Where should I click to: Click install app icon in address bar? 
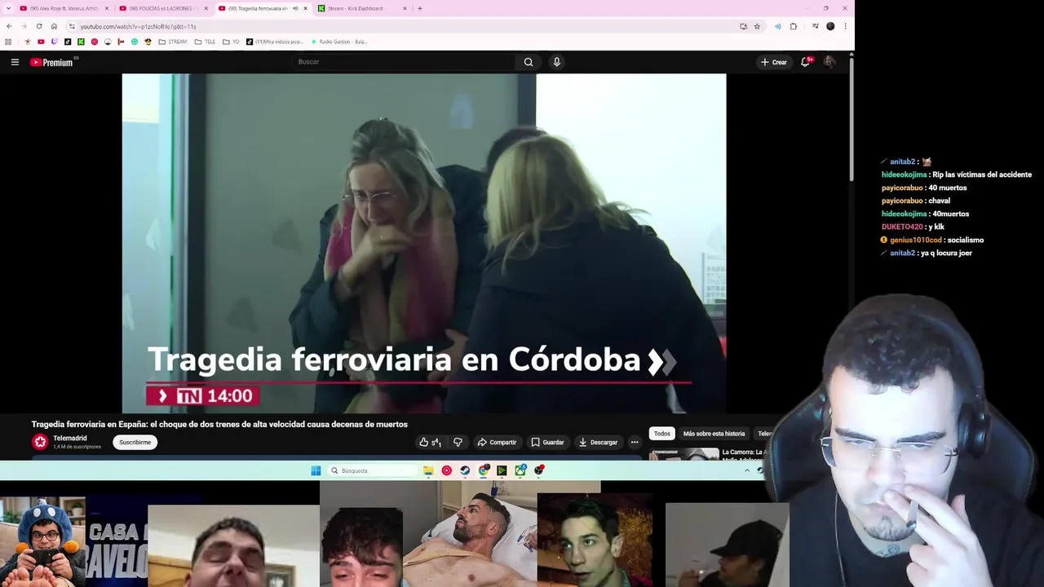(x=743, y=26)
